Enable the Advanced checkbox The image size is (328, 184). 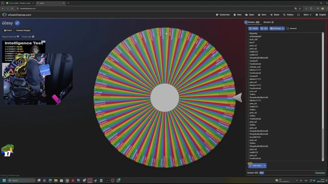[x=288, y=28]
